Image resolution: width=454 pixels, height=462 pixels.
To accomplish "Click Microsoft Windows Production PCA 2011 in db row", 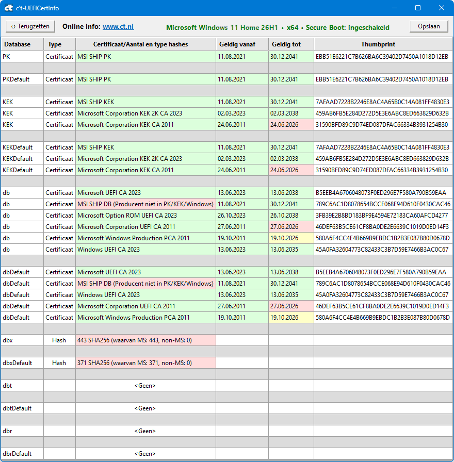I will [145, 238].
